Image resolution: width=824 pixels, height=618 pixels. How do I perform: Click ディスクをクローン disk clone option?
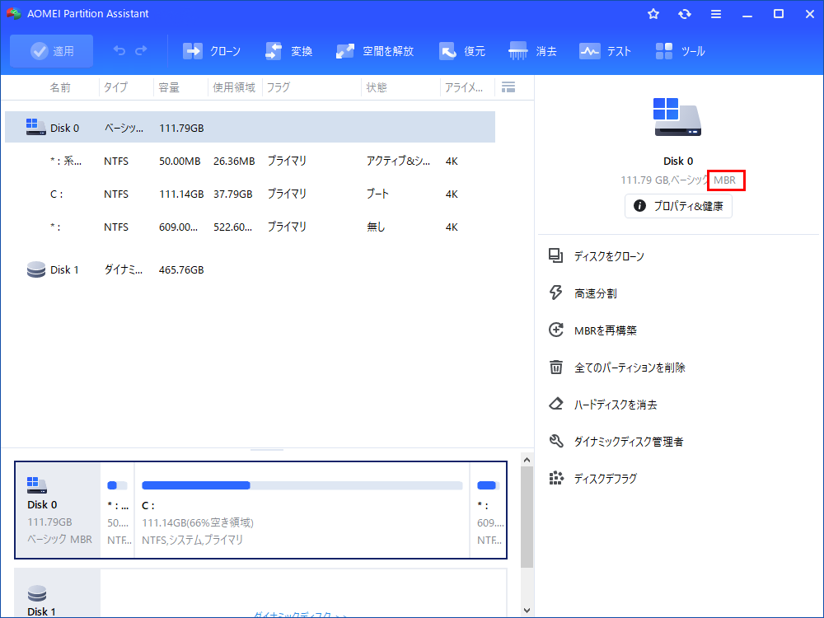pos(609,256)
